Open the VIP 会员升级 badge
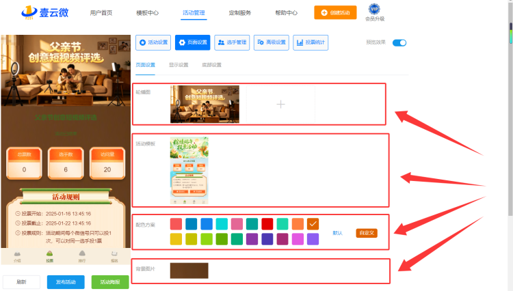This screenshot has width=513, height=291. click(375, 13)
